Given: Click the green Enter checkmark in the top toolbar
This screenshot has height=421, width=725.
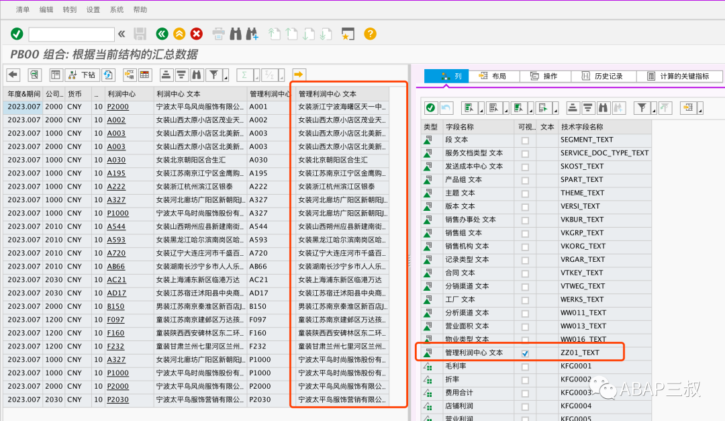Looking at the screenshot, I should pos(17,34).
